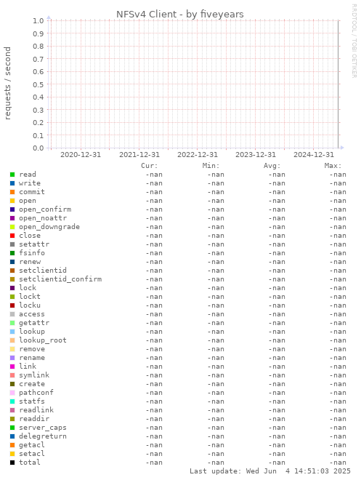Click the 'lookup_root' legend label
Screen dimensions: 361x480
pos(43,340)
